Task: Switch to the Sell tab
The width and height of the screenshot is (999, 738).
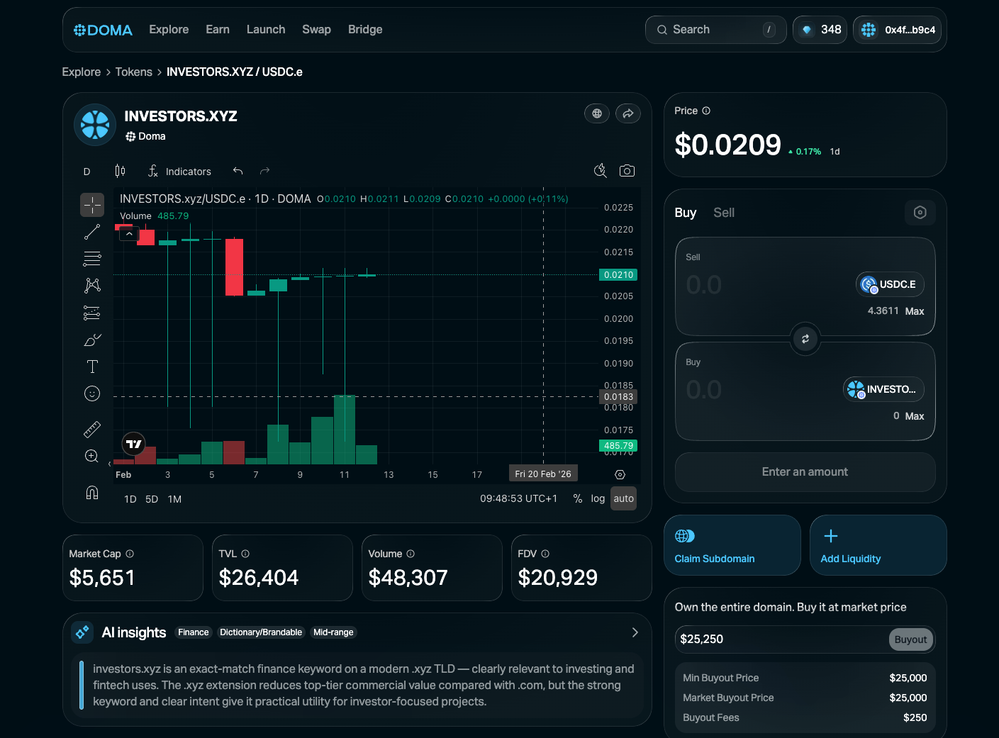Action: [x=723, y=213]
